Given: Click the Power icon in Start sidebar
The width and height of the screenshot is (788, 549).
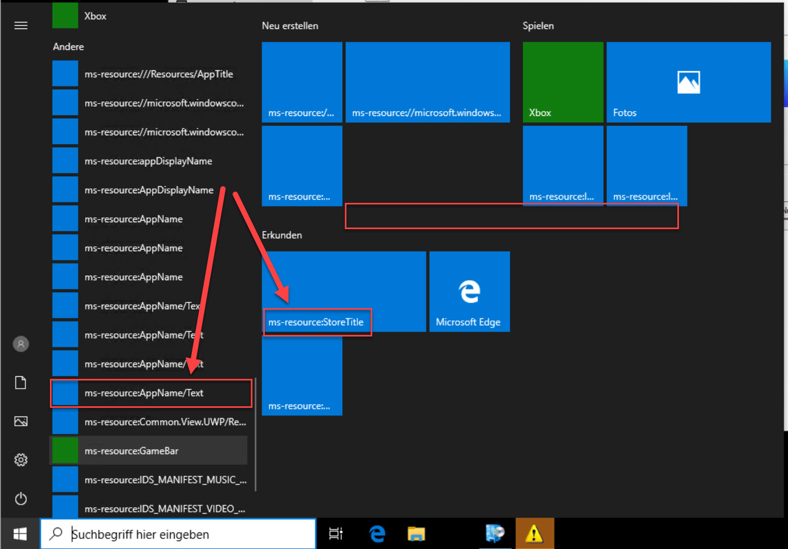Looking at the screenshot, I should 21,499.
